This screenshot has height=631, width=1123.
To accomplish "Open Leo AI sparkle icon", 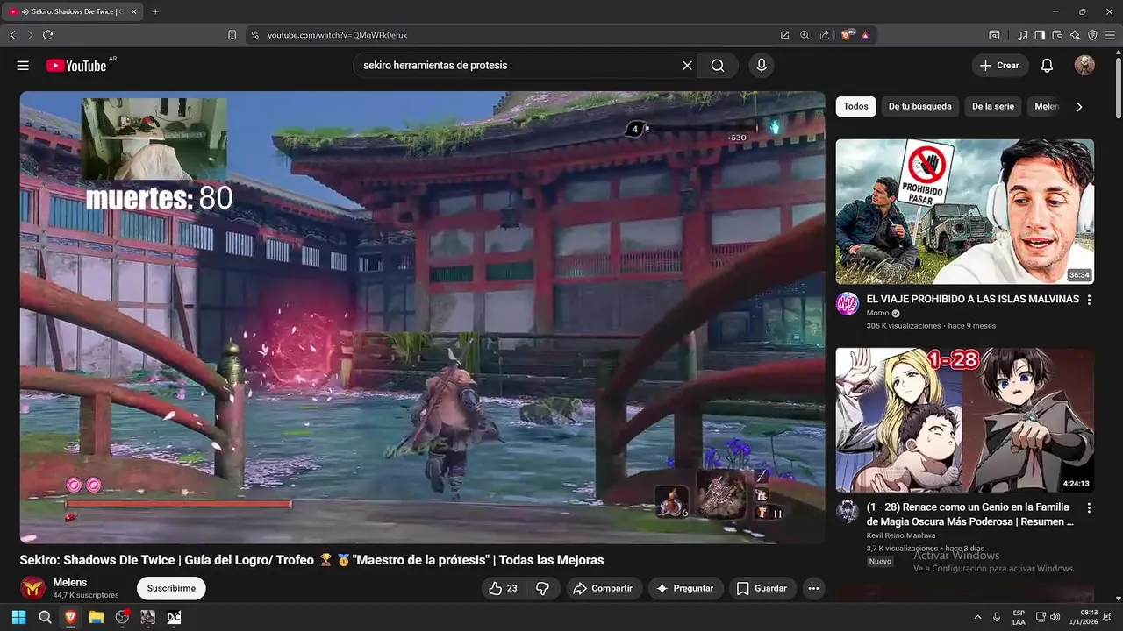I will tap(1075, 35).
